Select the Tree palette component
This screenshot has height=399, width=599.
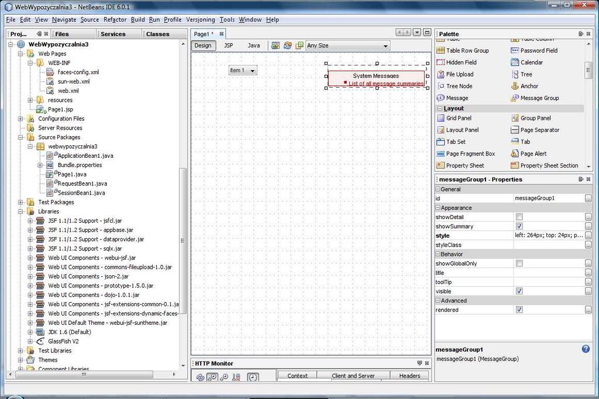[521, 74]
